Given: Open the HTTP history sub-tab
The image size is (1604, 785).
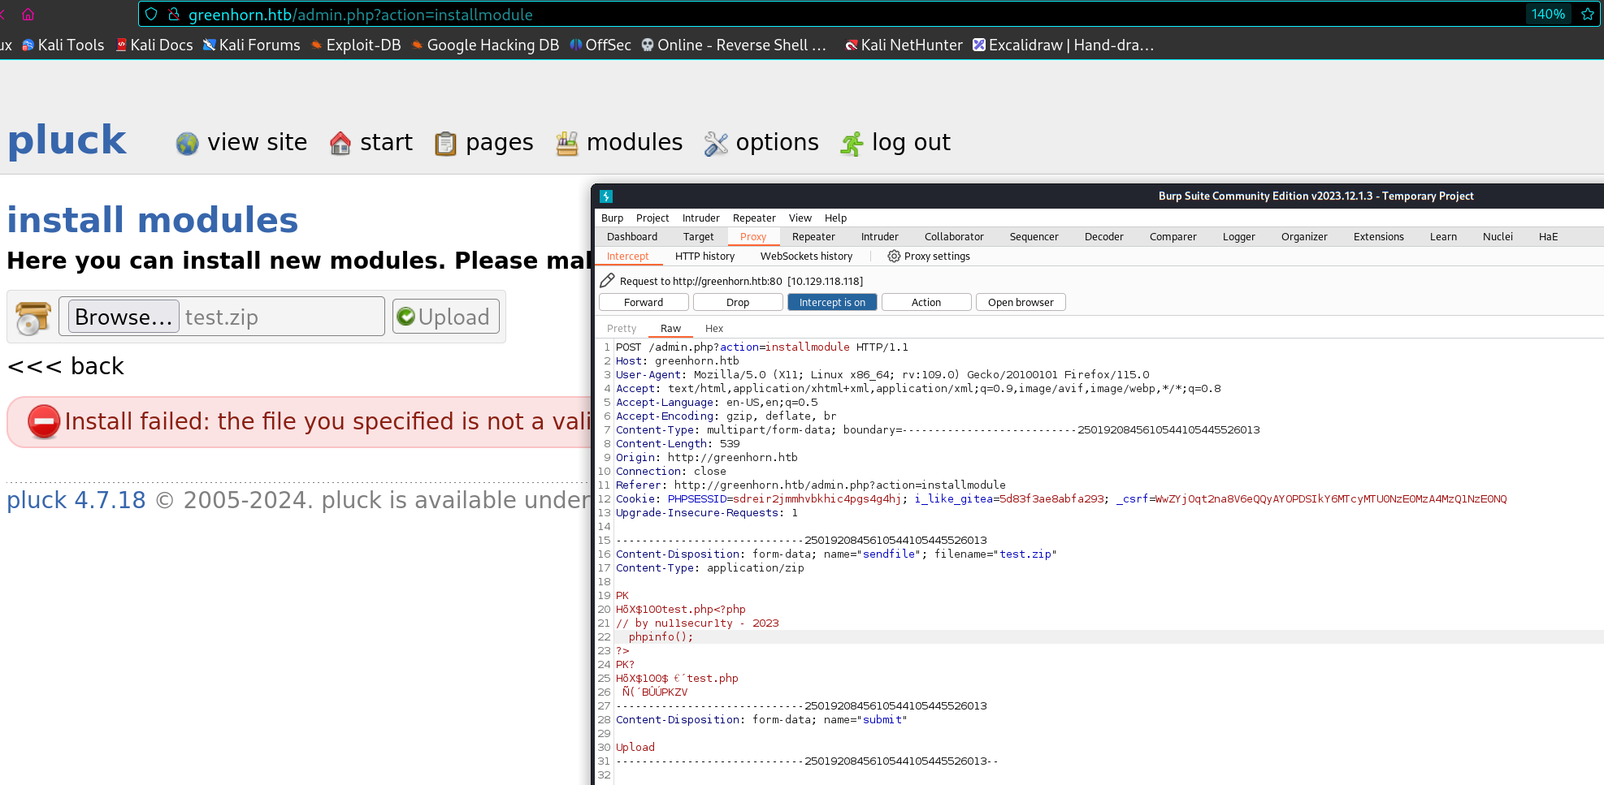Looking at the screenshot, I should [704, 256].
